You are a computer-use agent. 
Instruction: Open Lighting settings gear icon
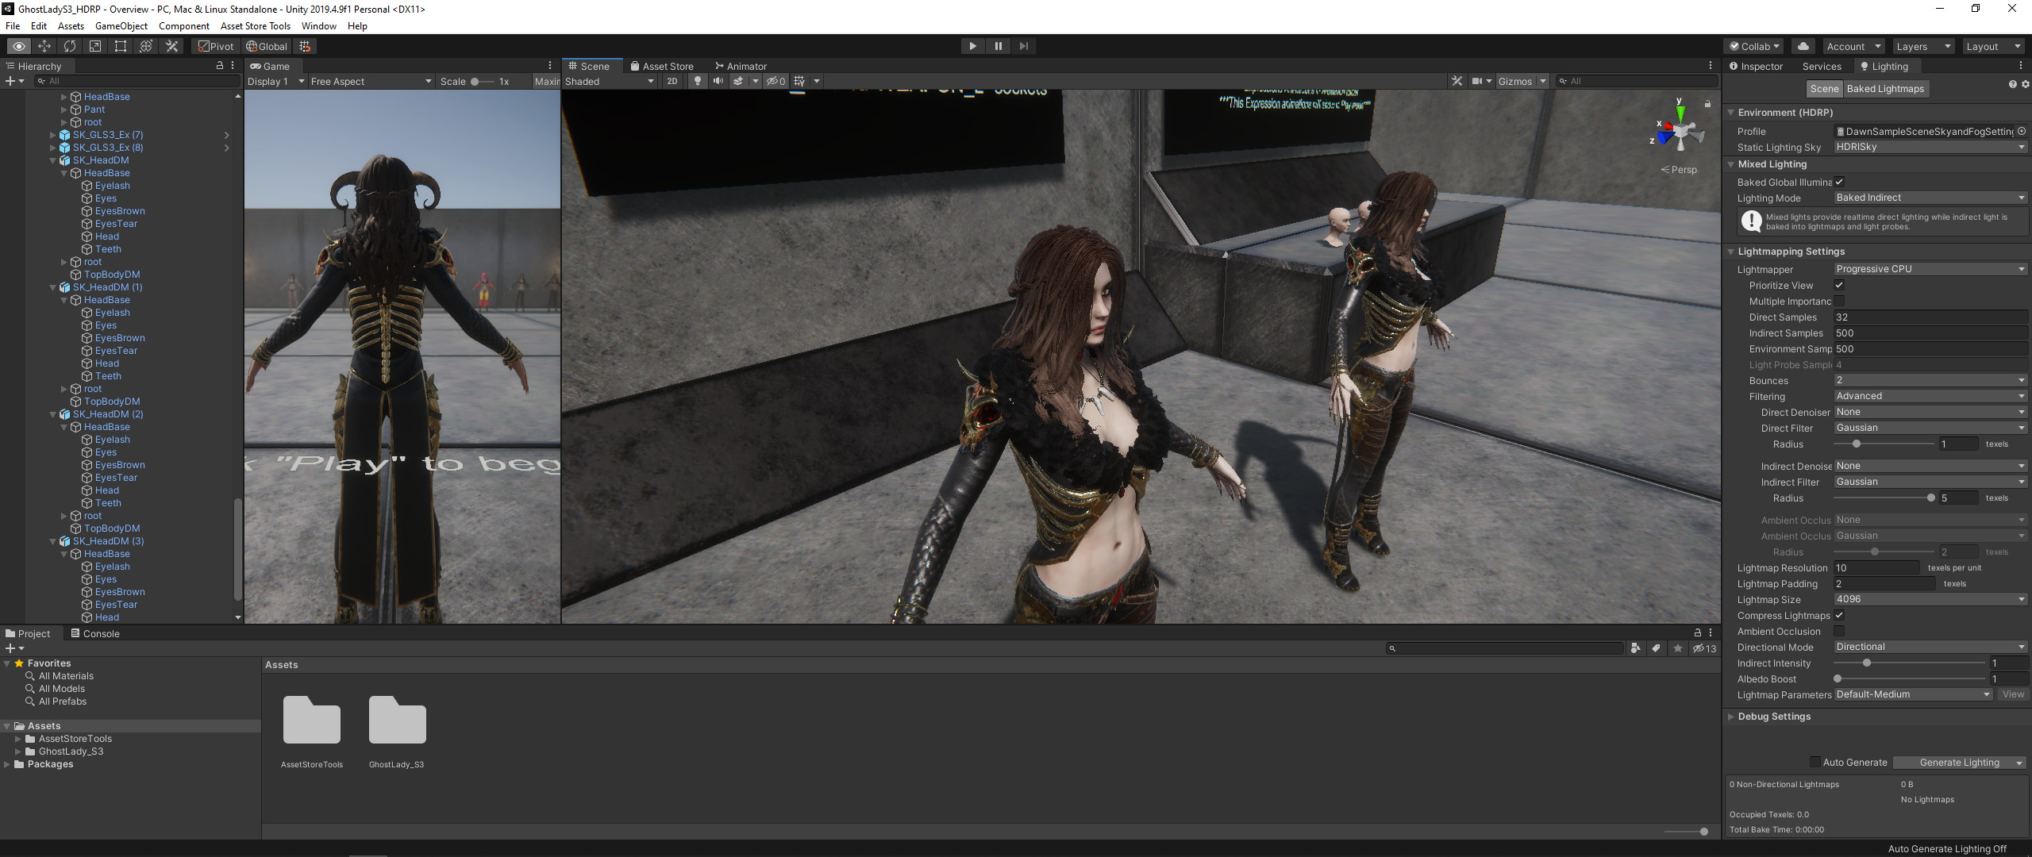pos(2025,85)
